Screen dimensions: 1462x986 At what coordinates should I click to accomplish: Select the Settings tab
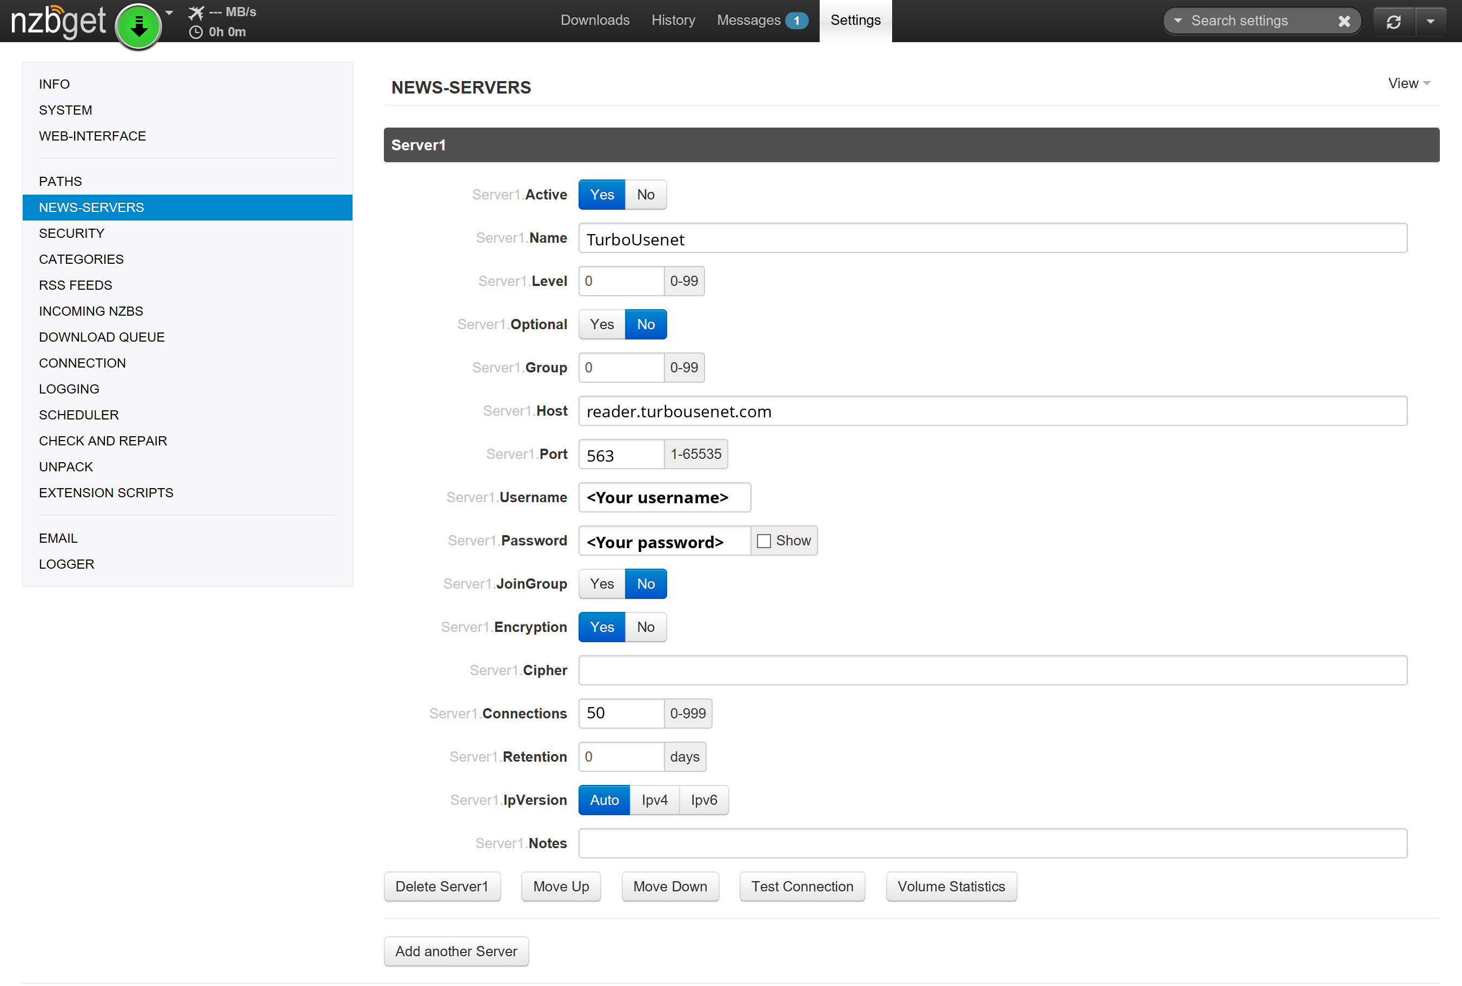click(855, 20)
